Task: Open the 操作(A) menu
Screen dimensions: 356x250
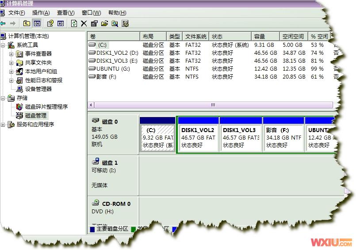Action: 41,13
